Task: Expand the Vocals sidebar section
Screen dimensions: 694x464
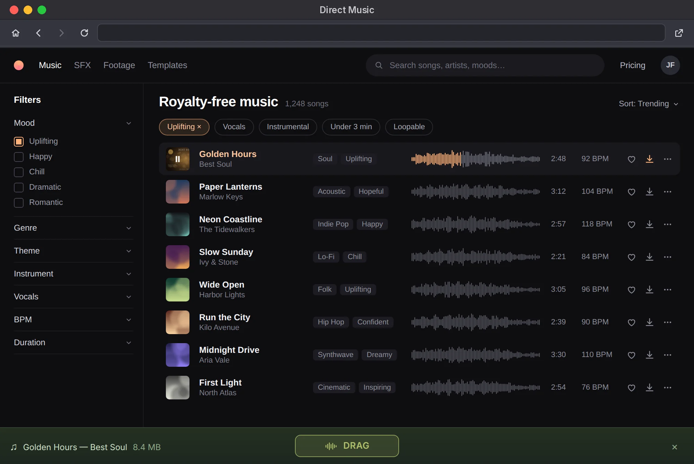Action: [73, 297]
